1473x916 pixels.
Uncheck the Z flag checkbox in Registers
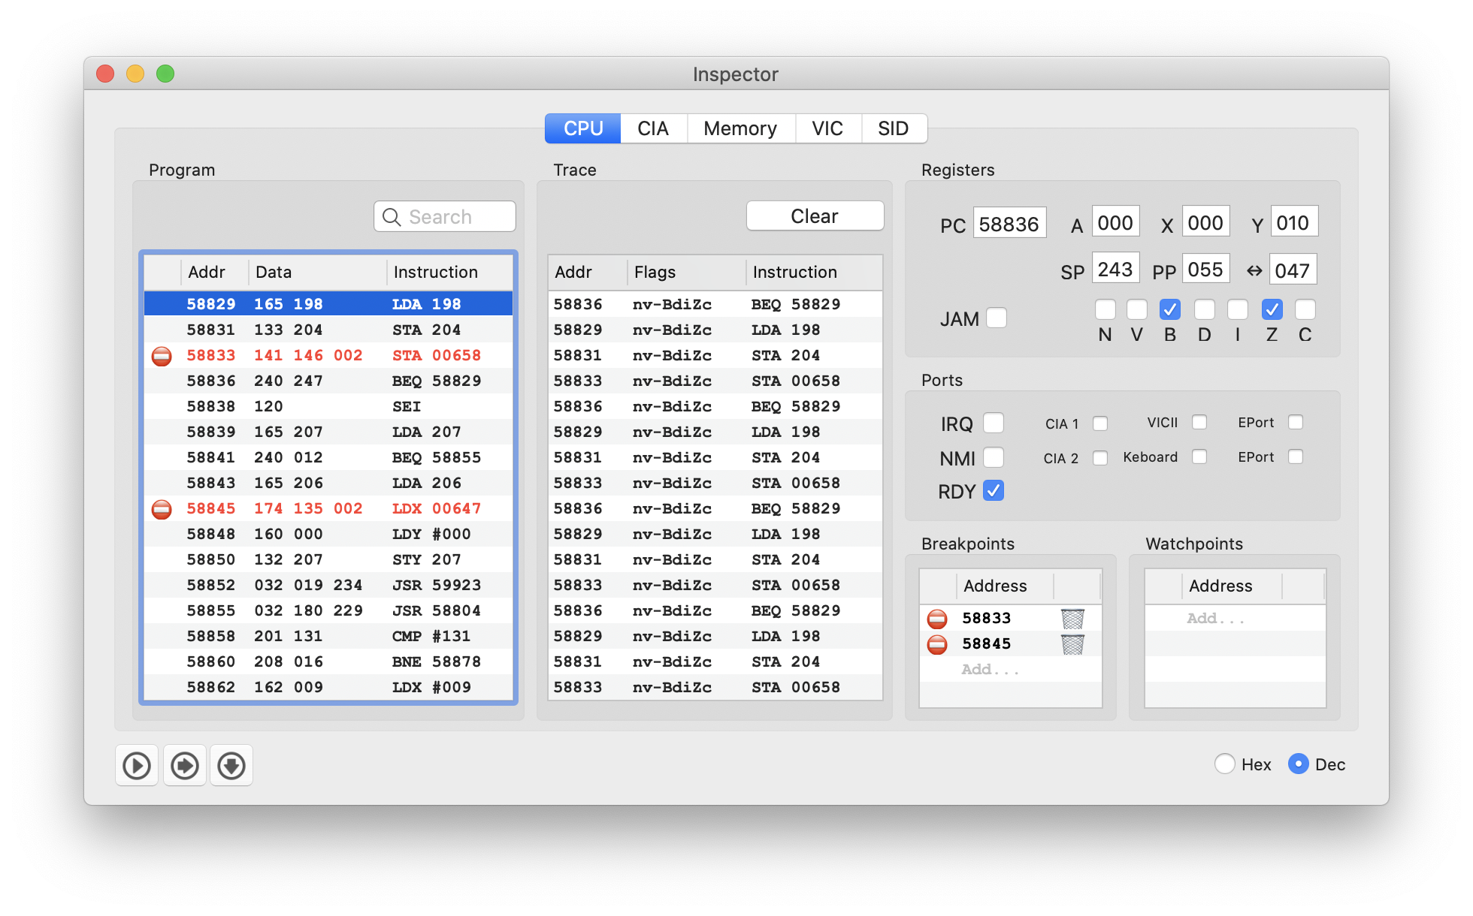click(x=1272, y=309)
